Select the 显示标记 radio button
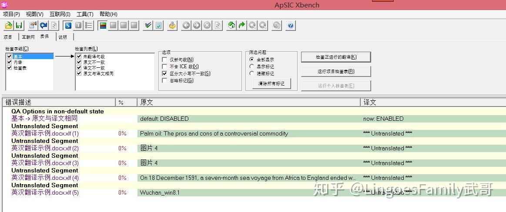This screenshot has height=212, width=506. pyautogui.click(x=252, y=66)
